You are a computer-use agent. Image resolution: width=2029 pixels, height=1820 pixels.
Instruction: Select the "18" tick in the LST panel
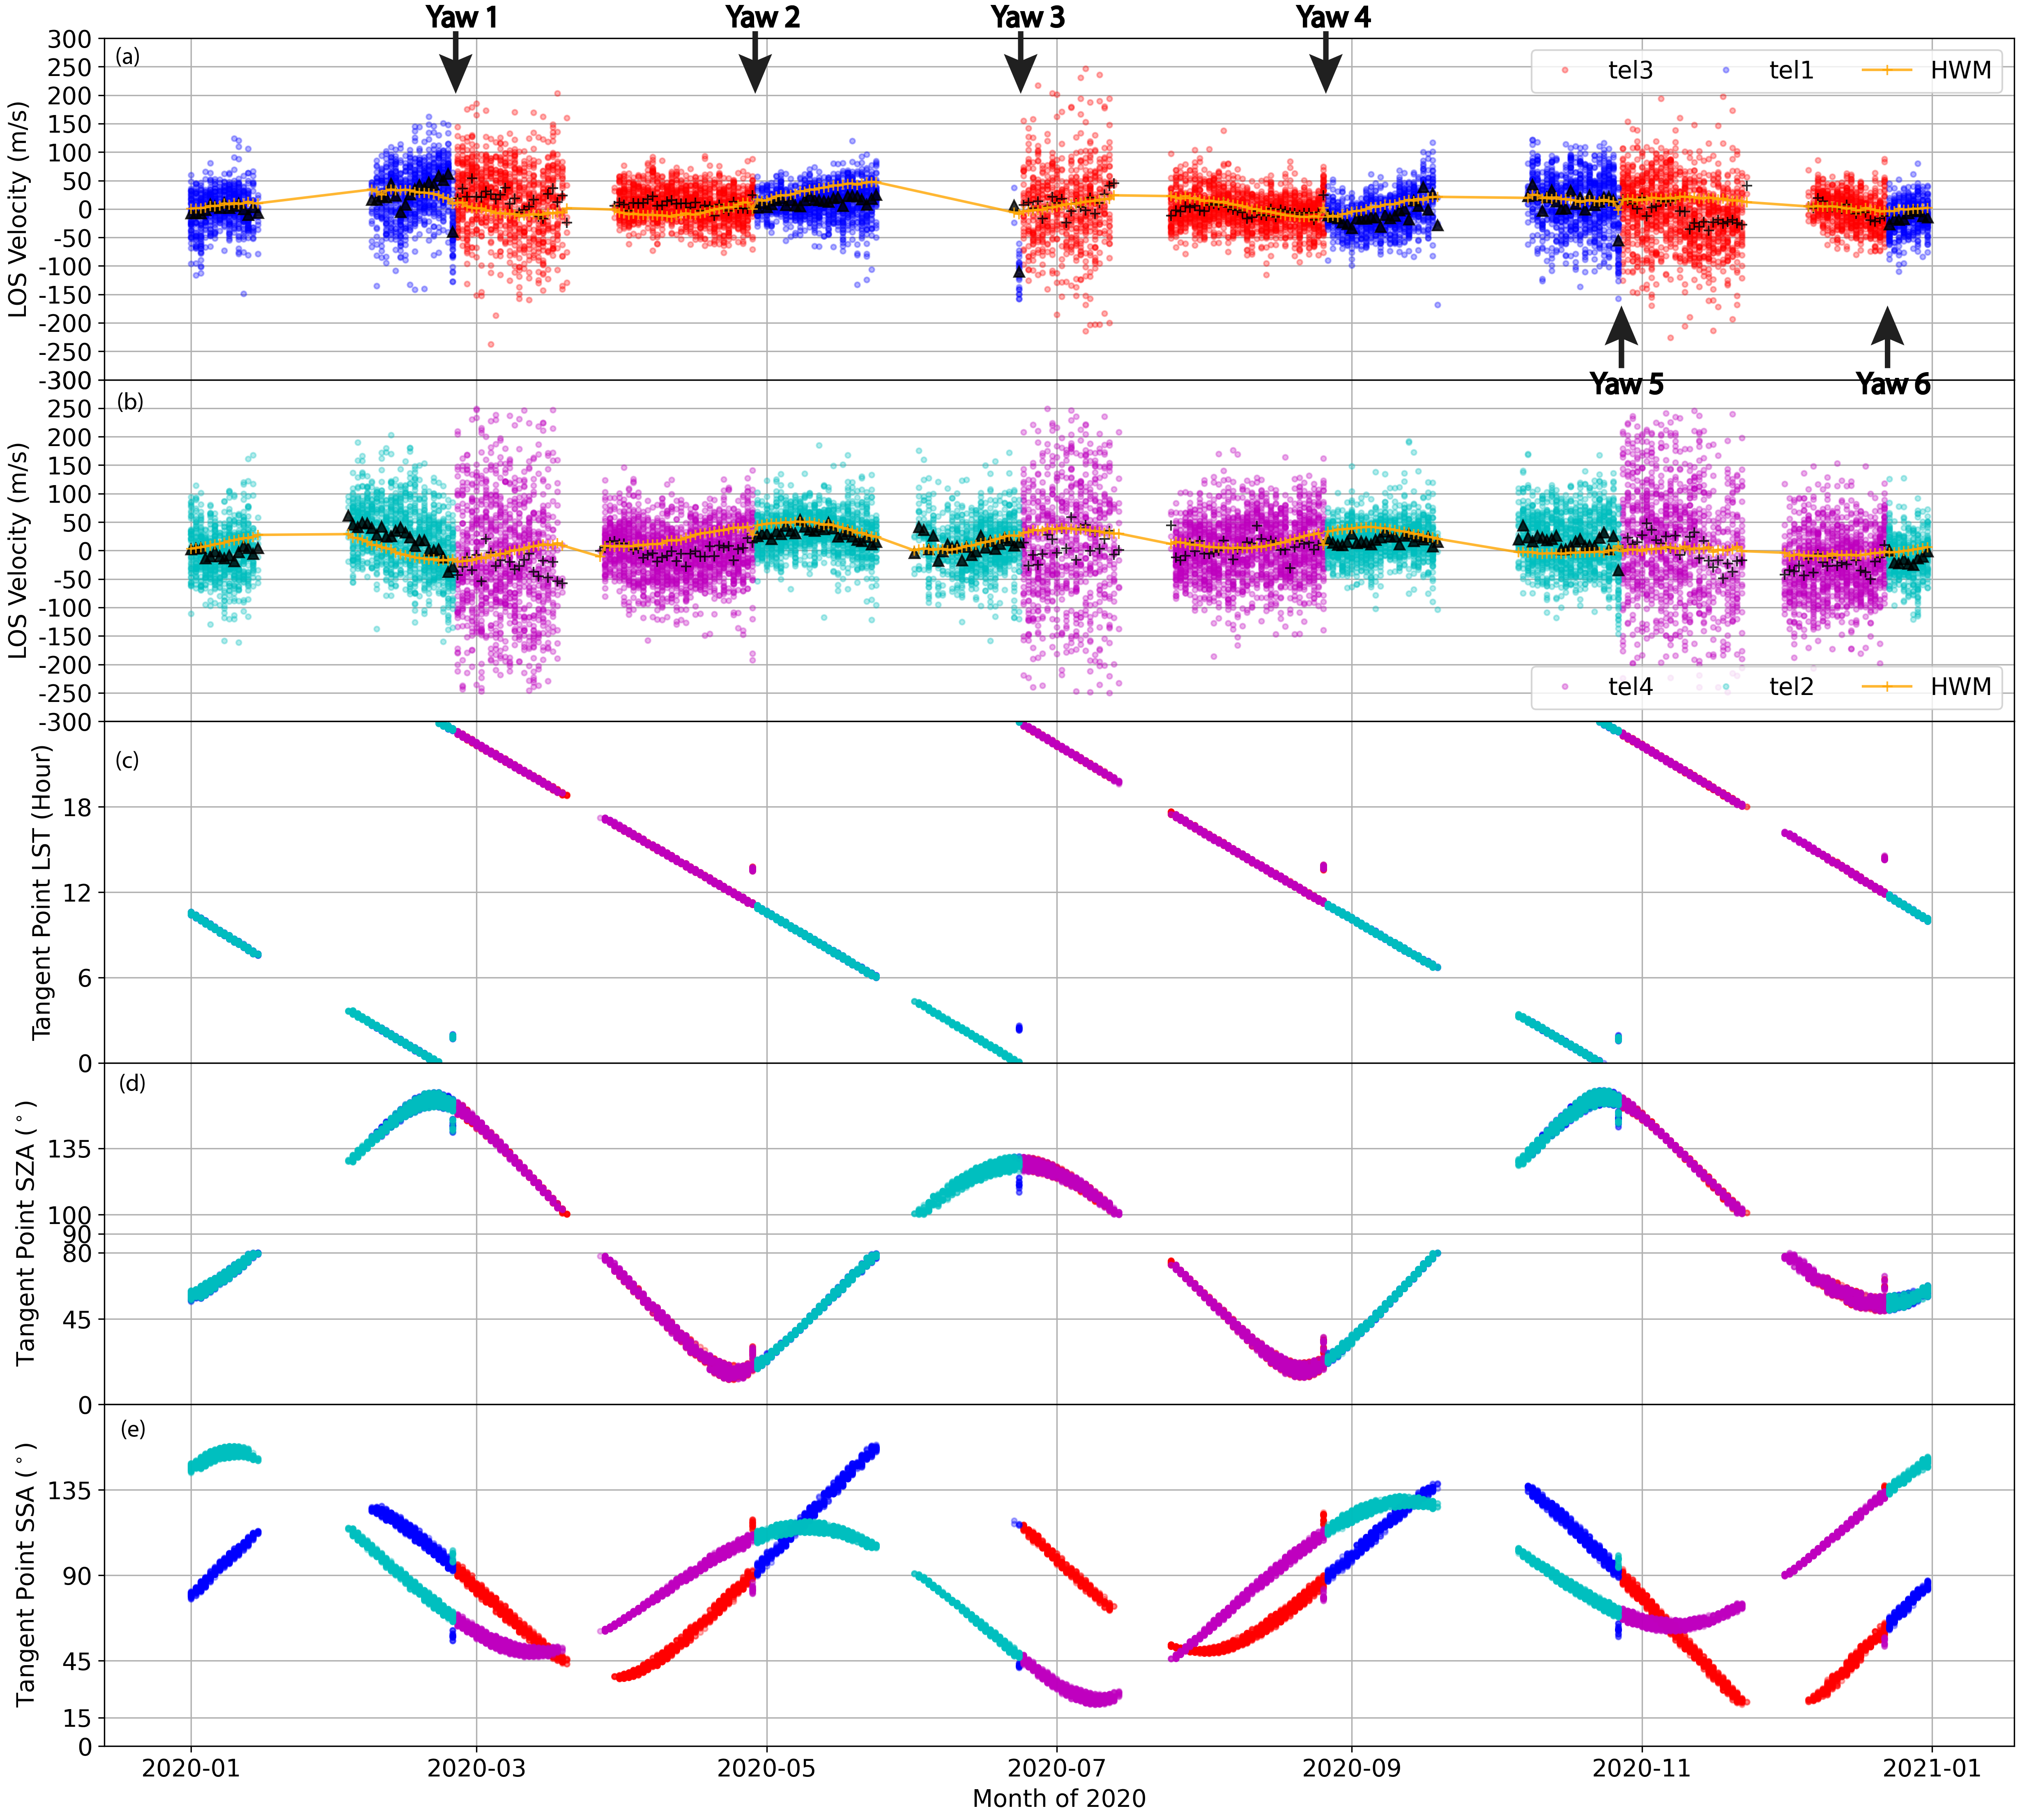pyautogui.click(x=78, y=807)
